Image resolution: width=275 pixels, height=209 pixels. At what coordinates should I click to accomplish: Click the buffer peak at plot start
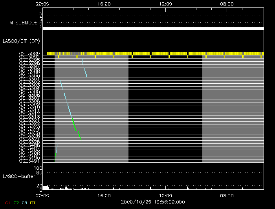45,188
